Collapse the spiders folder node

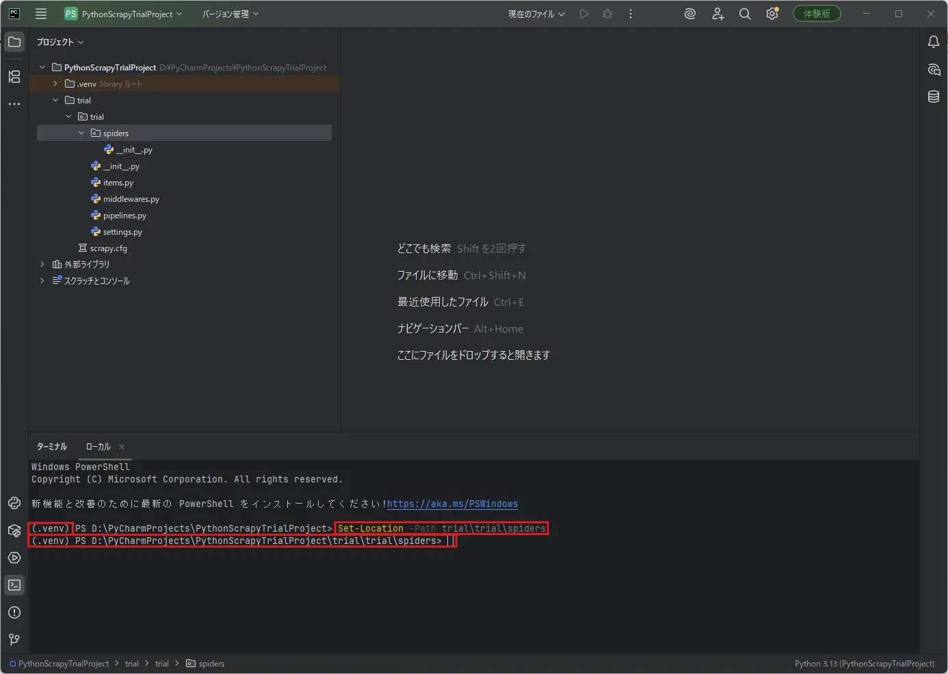click(81, 133)
